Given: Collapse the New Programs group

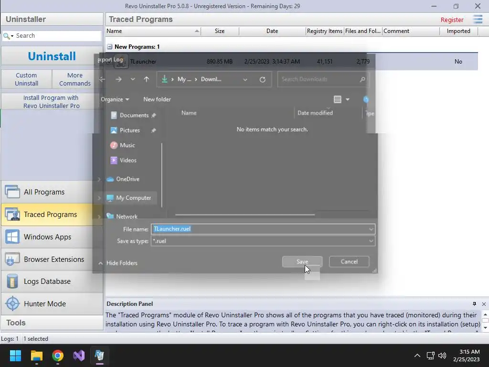Looking at the screenshot, I should pos(109,47).
